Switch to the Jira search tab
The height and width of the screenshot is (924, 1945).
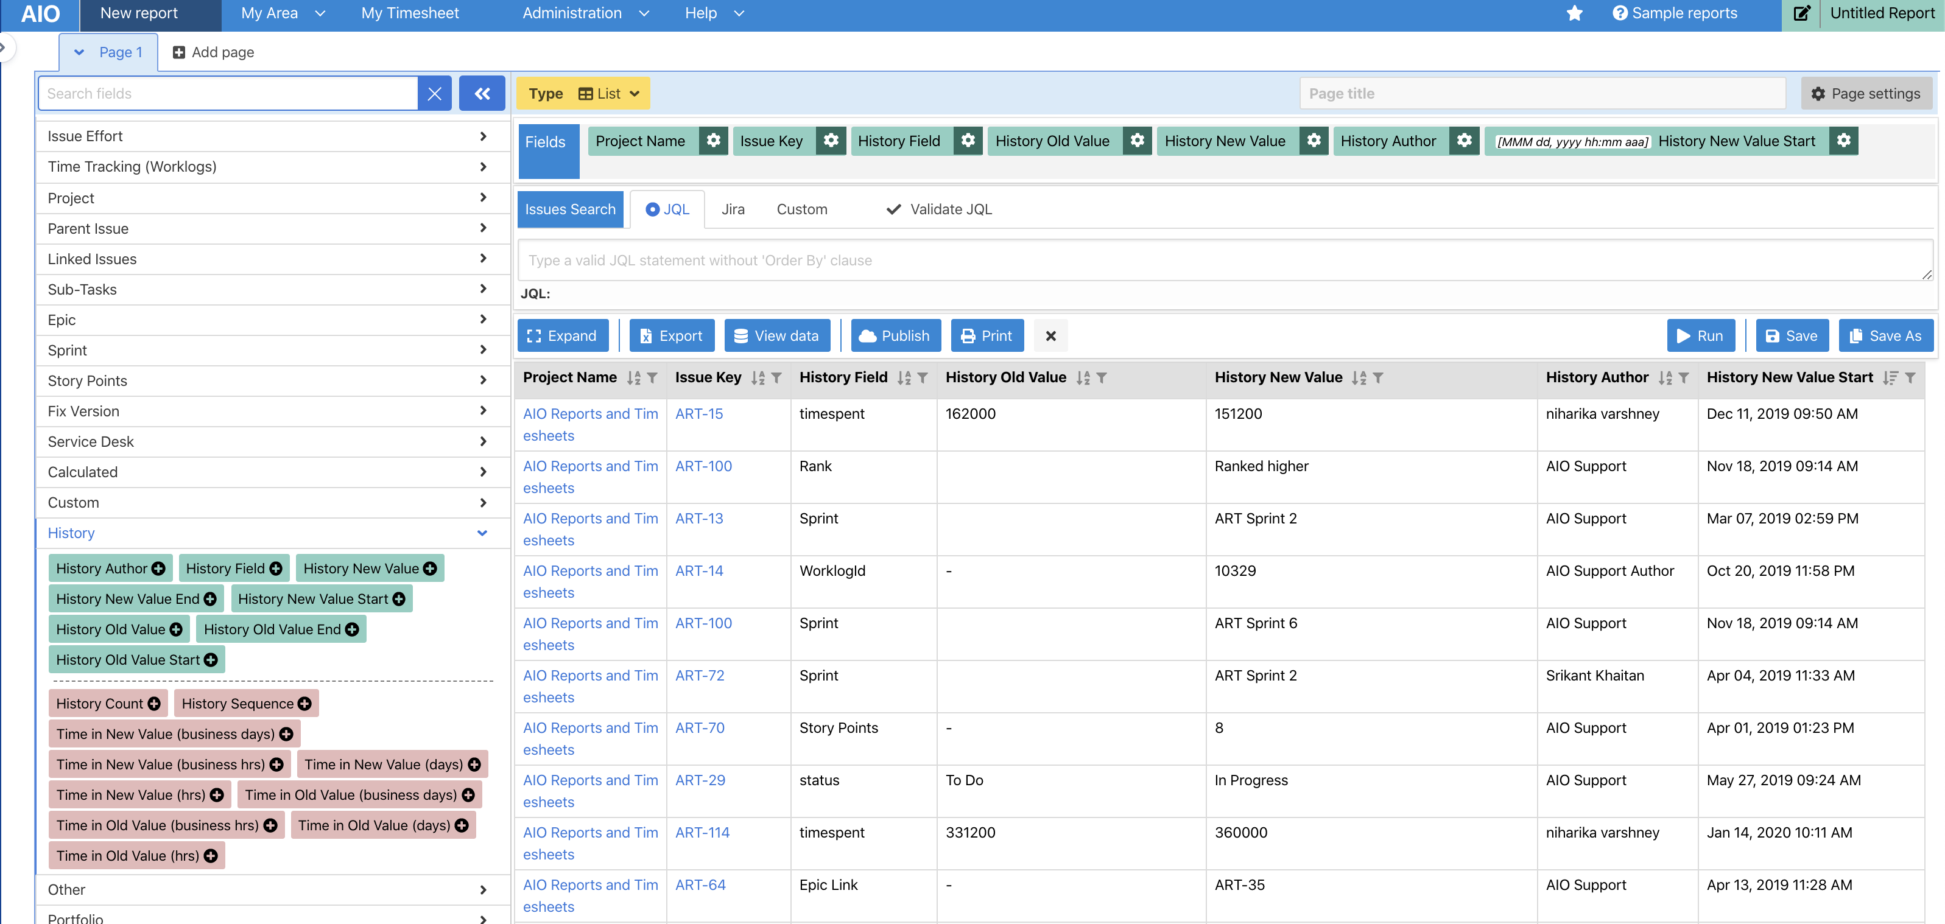733,209
